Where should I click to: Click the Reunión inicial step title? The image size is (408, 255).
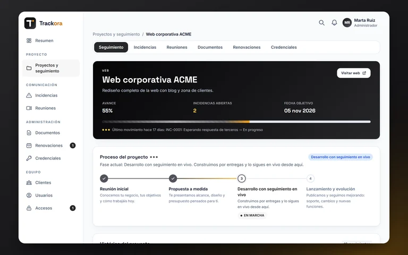tap(114, 189)
